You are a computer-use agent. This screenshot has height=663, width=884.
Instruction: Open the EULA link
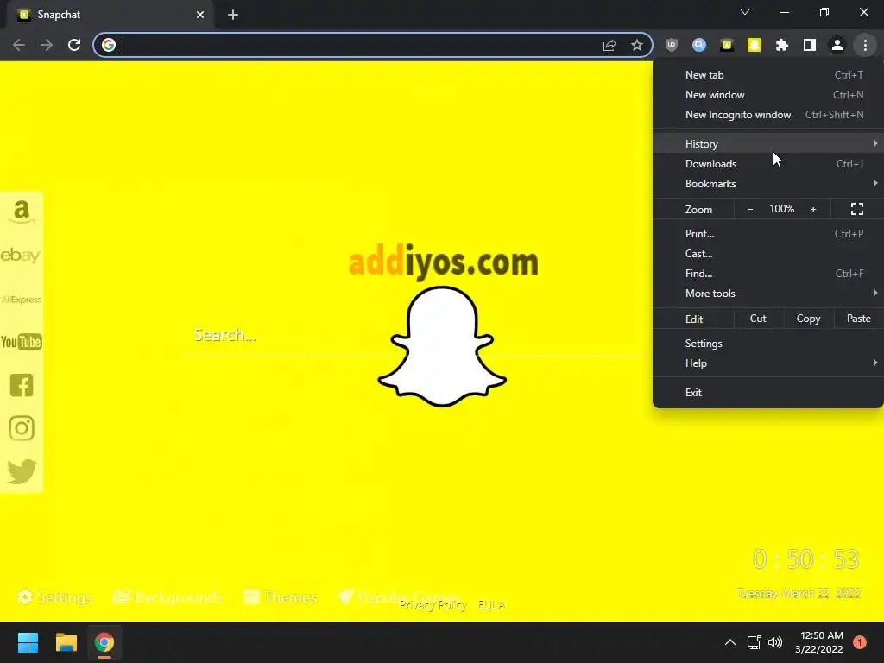point(491,605)
